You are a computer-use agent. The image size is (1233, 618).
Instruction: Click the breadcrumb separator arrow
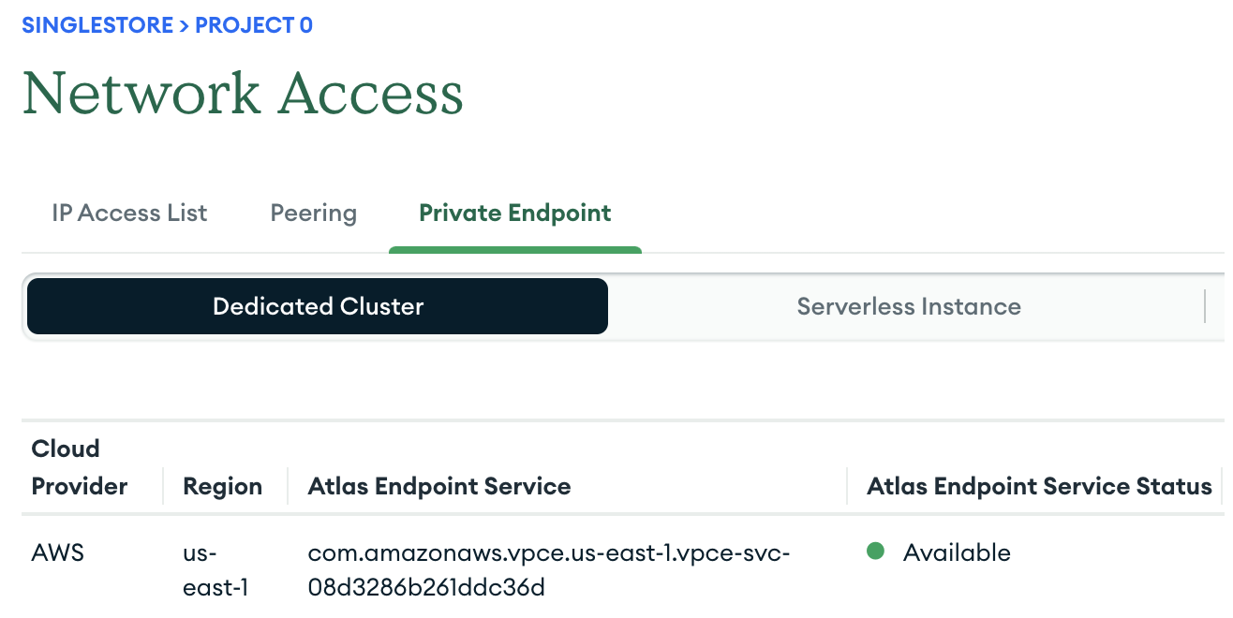(185, 26)
